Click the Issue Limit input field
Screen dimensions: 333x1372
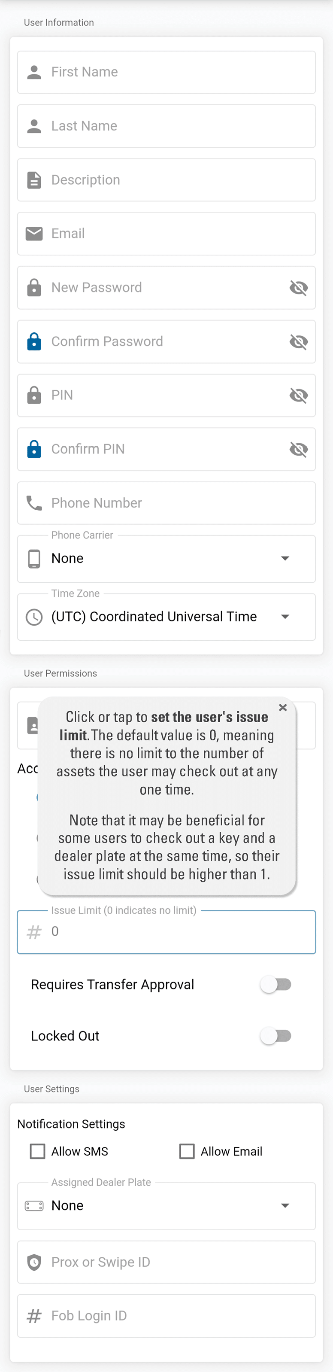coord(176,931)
